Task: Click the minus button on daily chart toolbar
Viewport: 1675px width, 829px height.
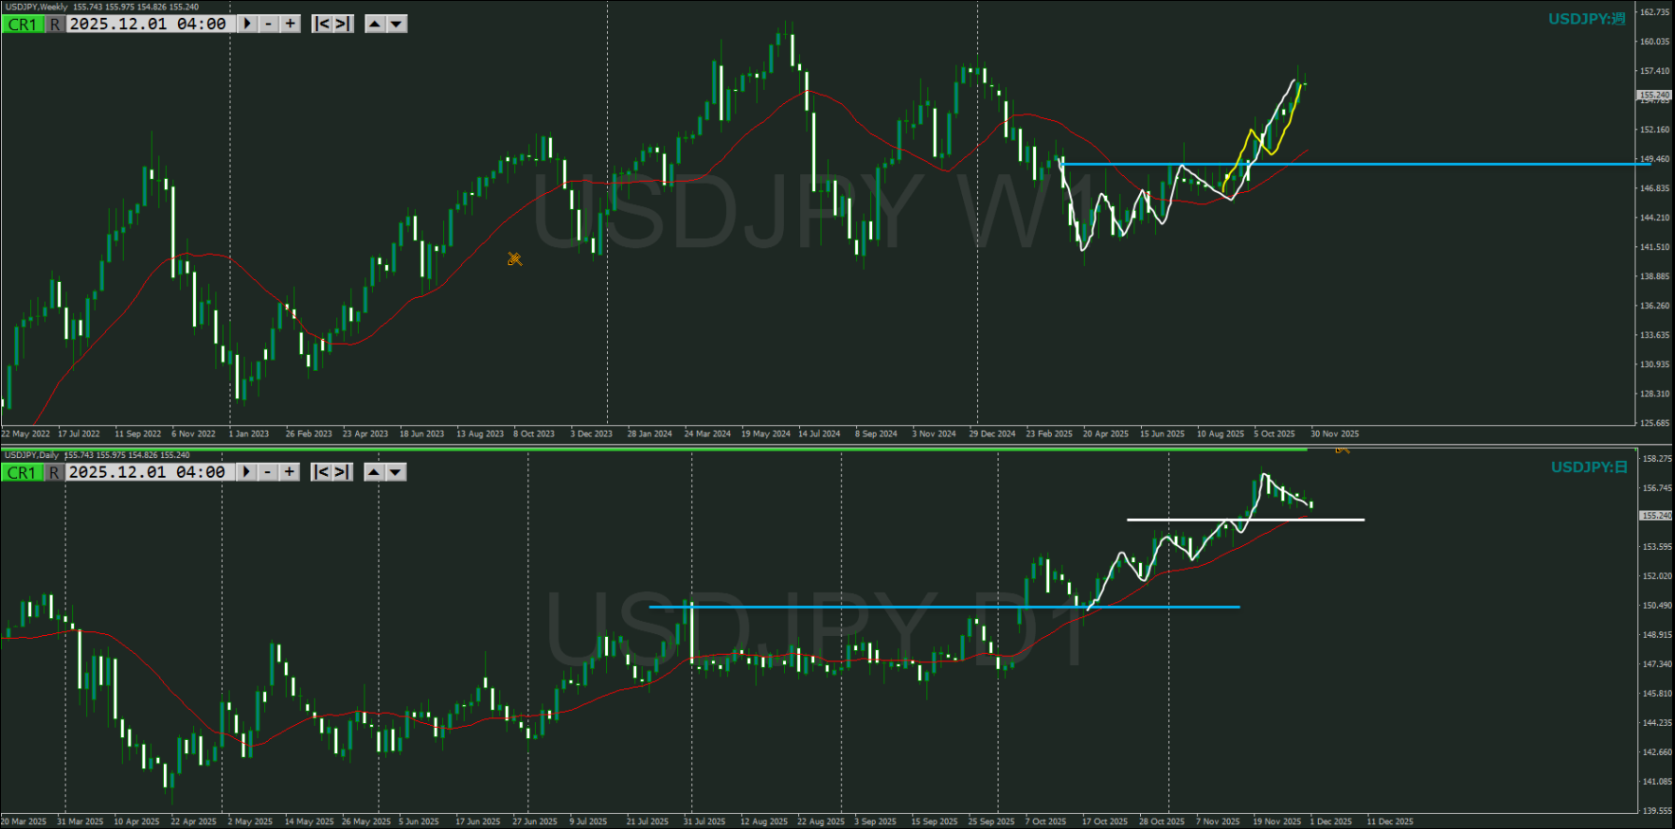Action: pos(269,471)
